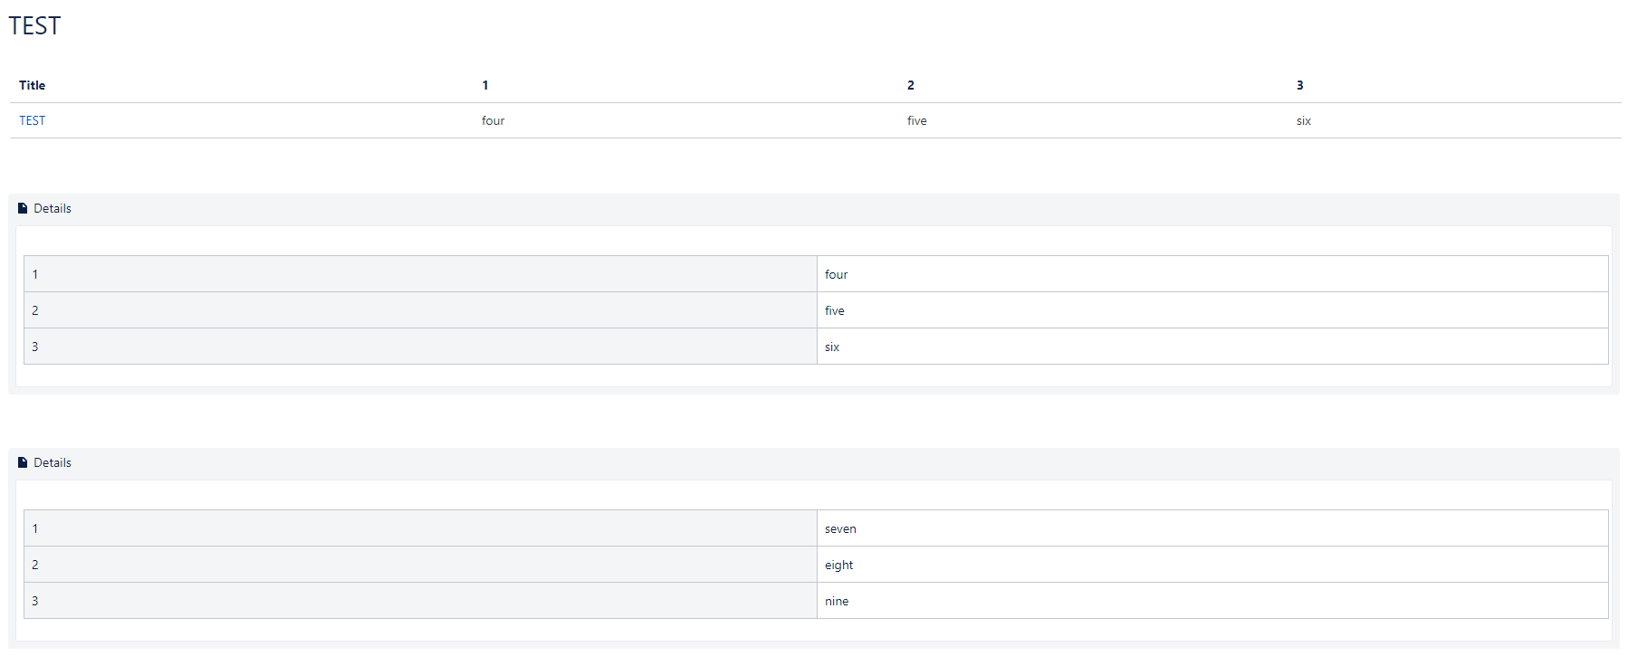Select the "four" cell in the bordered Details table
This screenshot has width=1628, height=656.
1212,274
